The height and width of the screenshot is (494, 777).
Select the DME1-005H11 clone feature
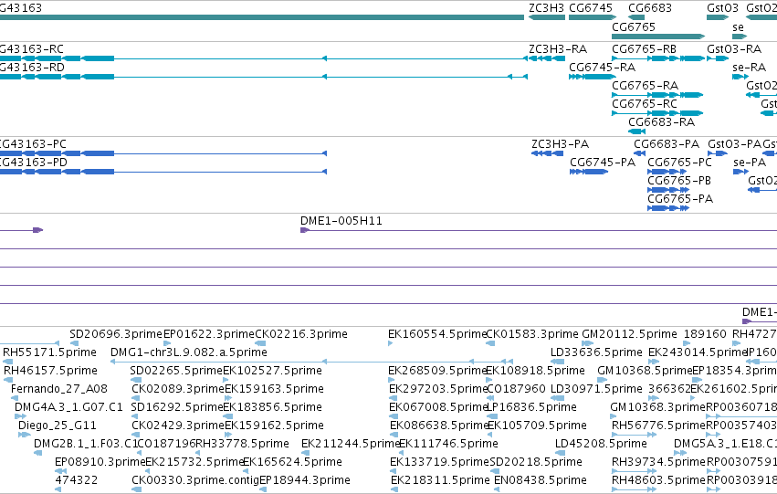(539, 230)
